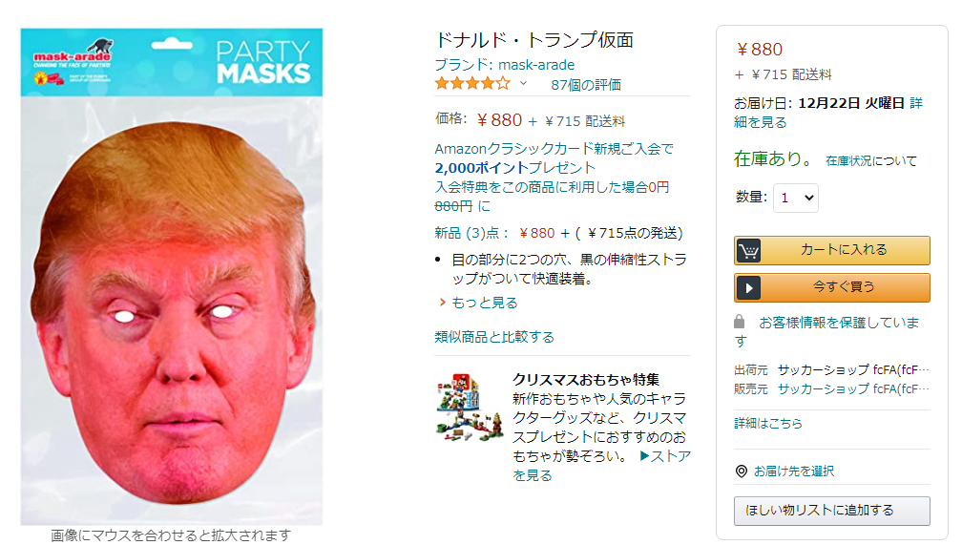
Task: Open the 87個の評価 reviews link
Action: click(x=586, y=85)
